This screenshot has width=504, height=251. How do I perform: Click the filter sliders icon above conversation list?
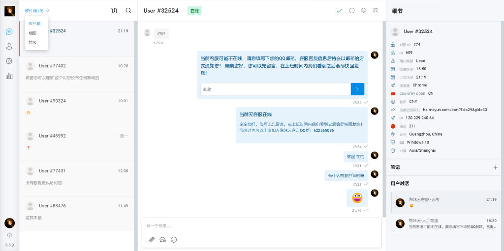coord(114,11)
